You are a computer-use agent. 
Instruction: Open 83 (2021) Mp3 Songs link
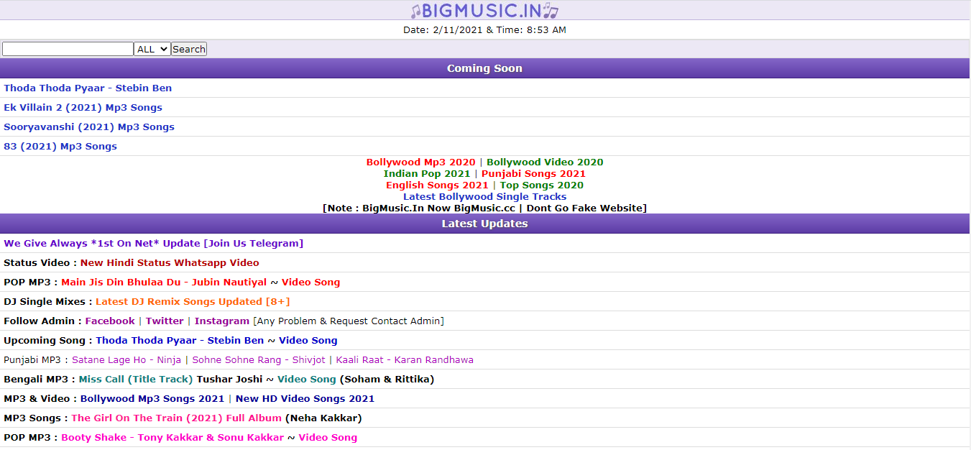click(60, 147)
